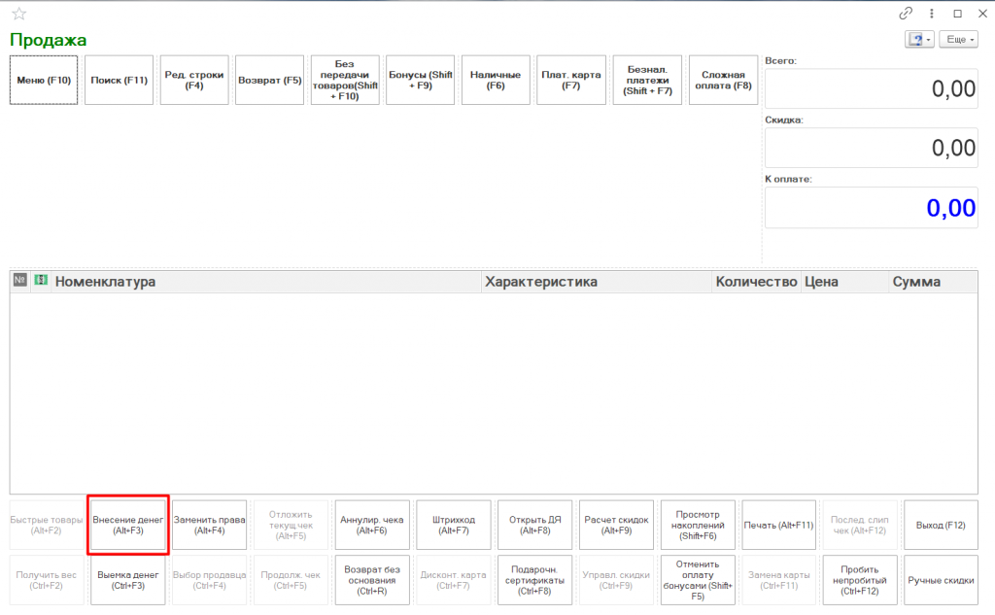Image resolution: width=995 pixels, height=615 pixels.
Task: Select Плат. карта (F7) payment
Action: (x=570, y=81)
